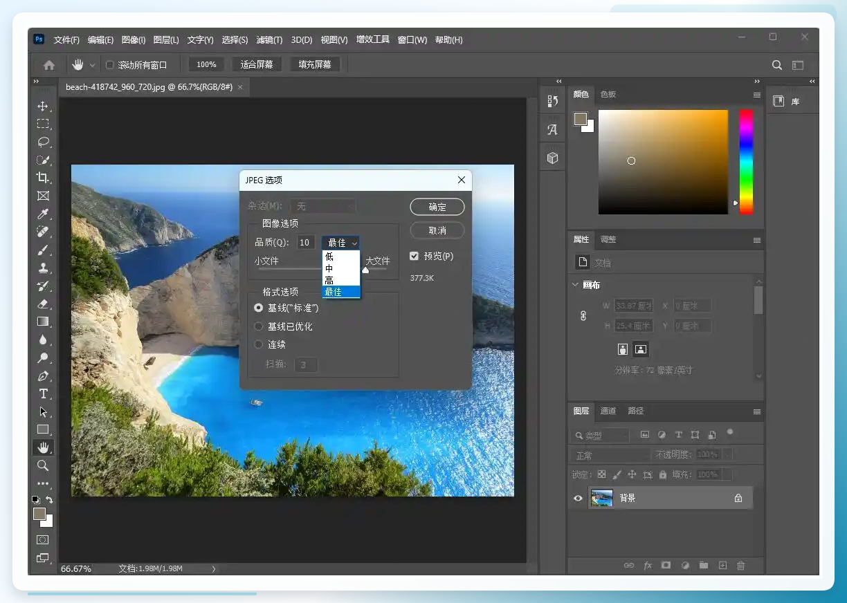This screenshot has height=603, width=847.
Task: Select the Frame tool
Action: (x=43, y=196)
